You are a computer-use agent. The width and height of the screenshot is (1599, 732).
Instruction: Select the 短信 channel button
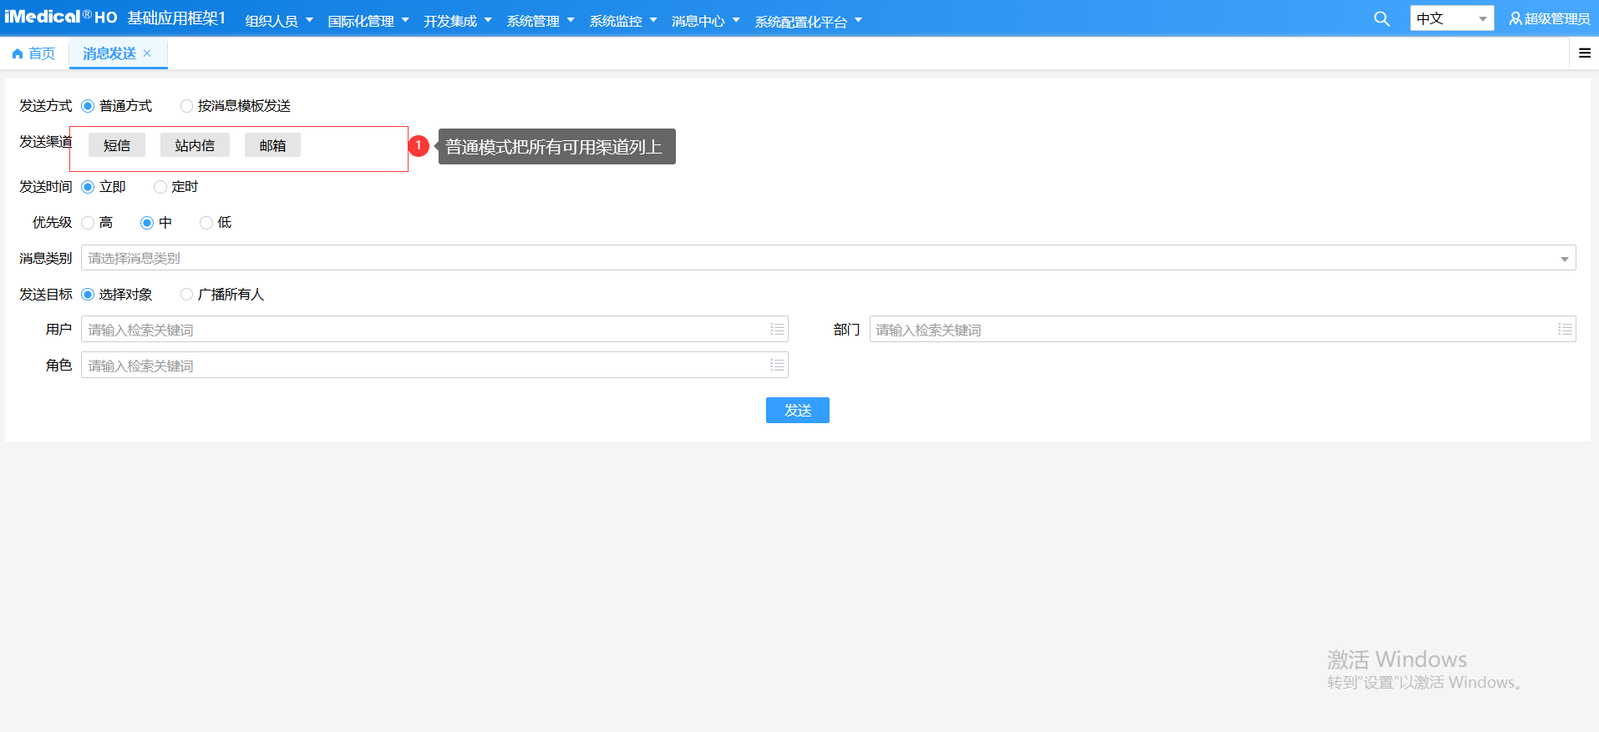117,145
